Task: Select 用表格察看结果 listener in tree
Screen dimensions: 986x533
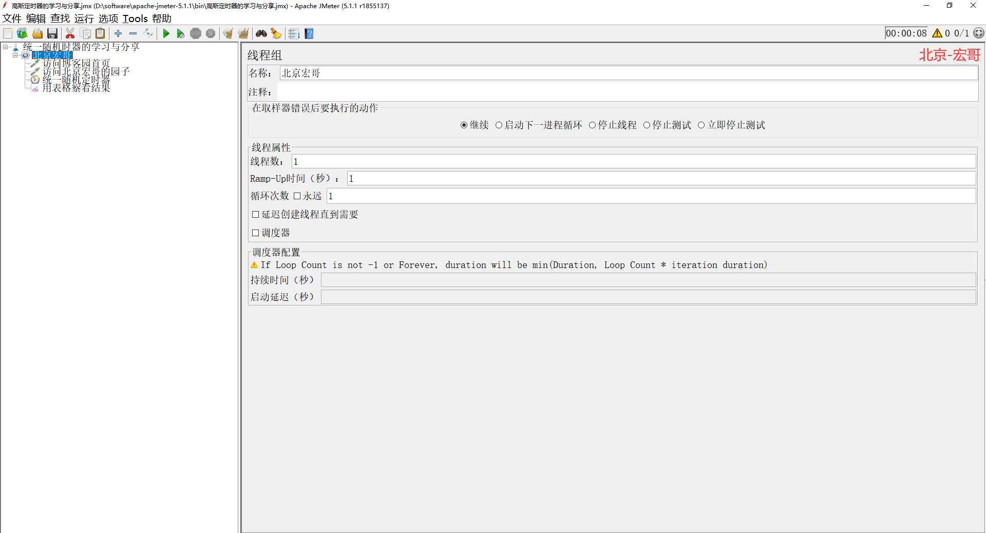Action: click(x=76, y=88)
